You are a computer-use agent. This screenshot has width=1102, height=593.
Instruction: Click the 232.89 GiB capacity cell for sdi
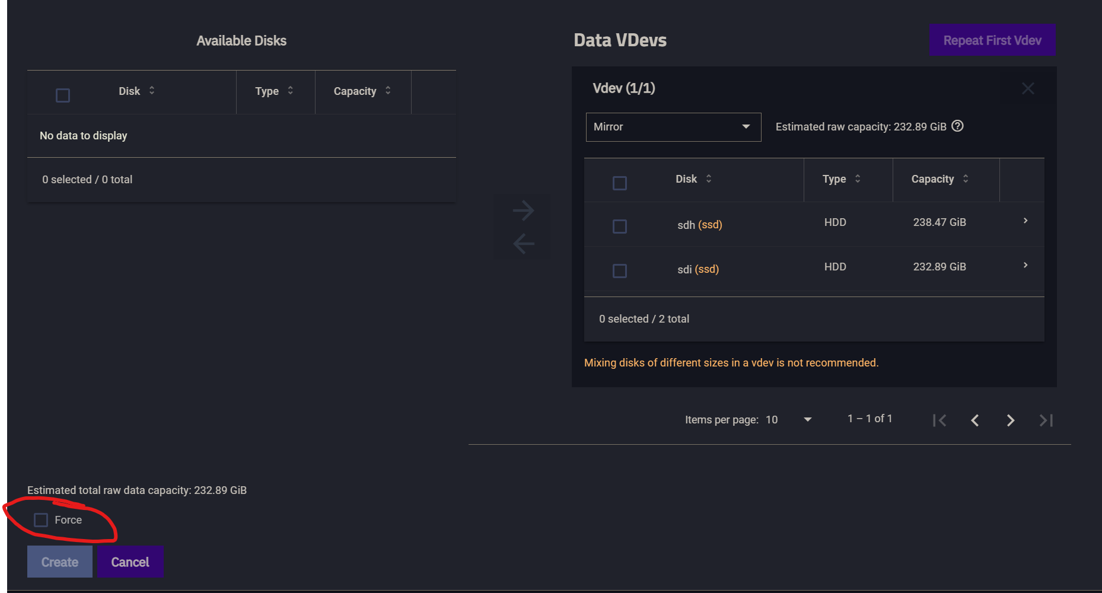[939, 267]
